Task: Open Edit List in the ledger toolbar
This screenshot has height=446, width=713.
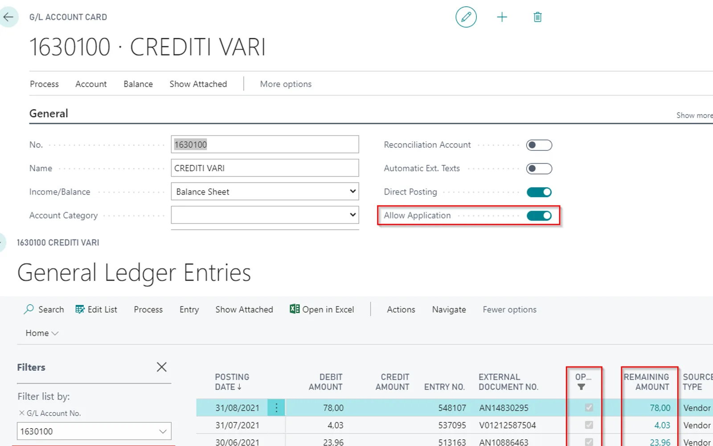Action: 96,310
